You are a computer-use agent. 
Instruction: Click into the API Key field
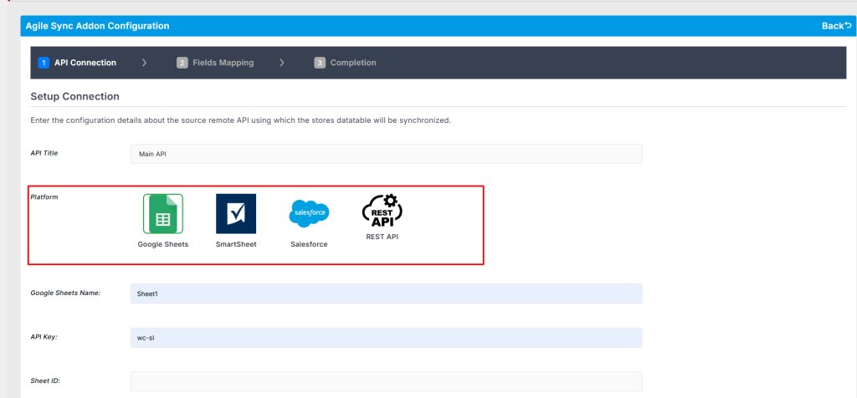pos(387,338)
